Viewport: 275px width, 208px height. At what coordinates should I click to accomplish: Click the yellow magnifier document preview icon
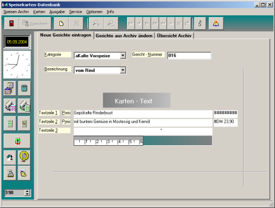pyautogui.click(x=24, y=157)
